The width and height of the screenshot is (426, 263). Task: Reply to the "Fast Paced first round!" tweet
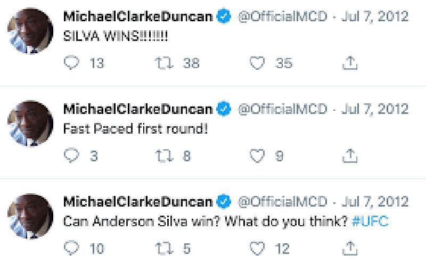[x=71, y=156]
